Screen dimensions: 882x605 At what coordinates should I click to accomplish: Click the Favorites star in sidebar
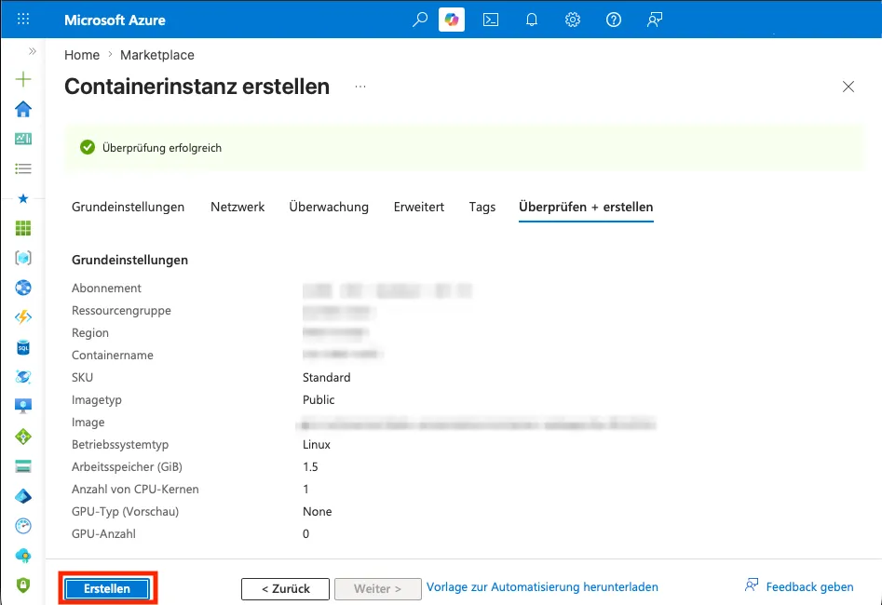[23, 198]
